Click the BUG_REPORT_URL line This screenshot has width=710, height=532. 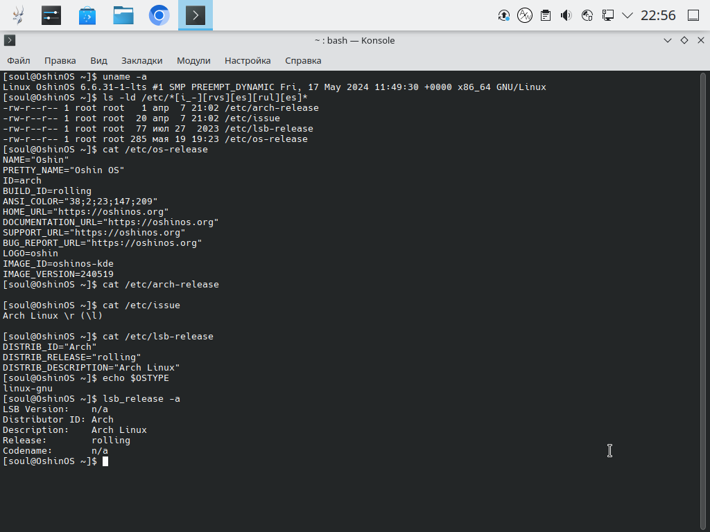point(103,243)
